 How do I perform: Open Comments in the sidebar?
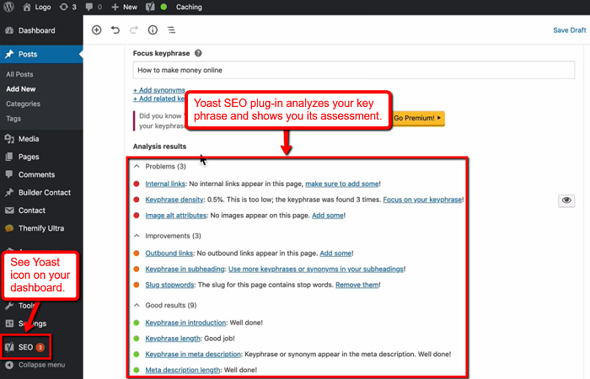coord(41,174)
